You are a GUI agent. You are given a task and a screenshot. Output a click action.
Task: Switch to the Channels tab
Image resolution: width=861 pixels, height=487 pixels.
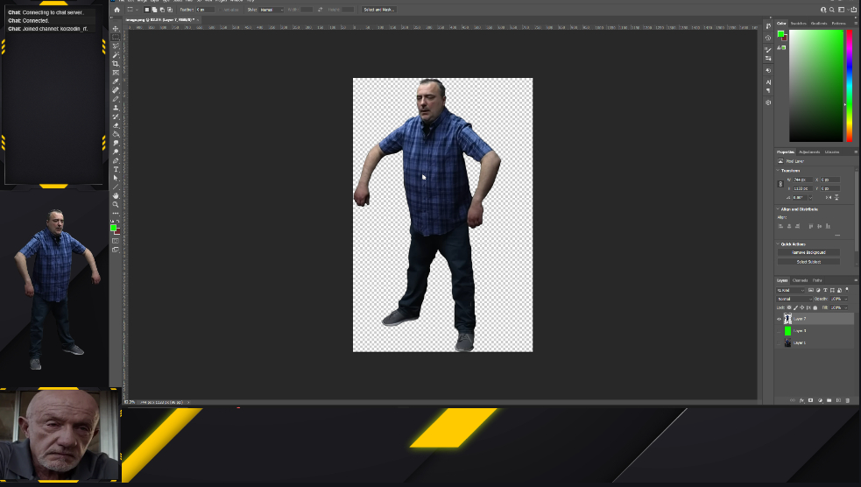[x=801, y=280]
